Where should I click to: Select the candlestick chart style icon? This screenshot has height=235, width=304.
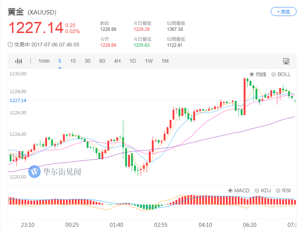18,61
